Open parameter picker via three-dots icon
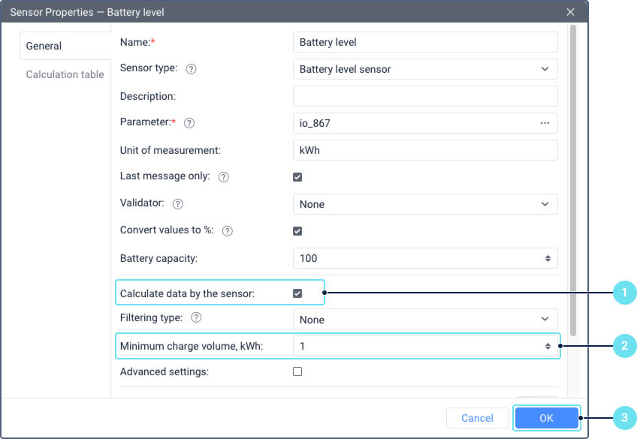This screenshot has width=637, height=439. 545,123
